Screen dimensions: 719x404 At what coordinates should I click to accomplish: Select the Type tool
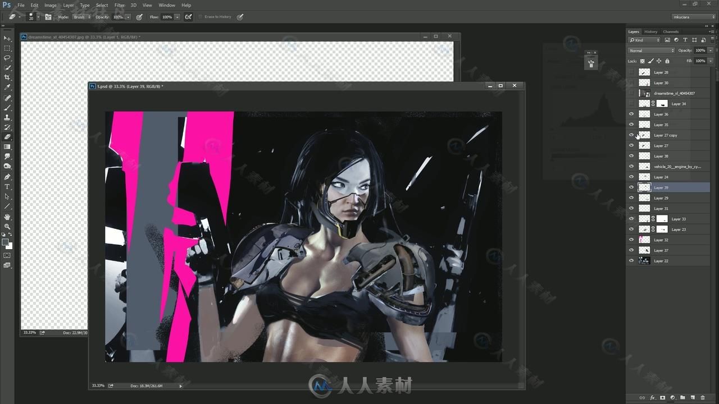click(7, 187)
